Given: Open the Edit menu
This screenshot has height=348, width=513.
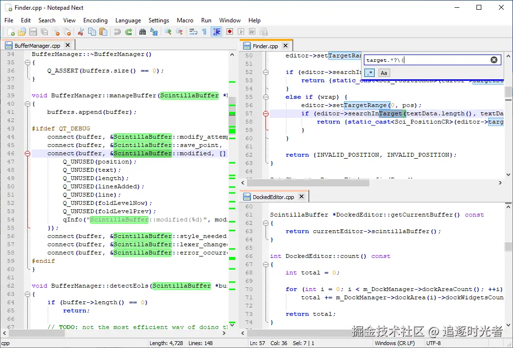Looking at the screenshot, I should tap(26, 20).
